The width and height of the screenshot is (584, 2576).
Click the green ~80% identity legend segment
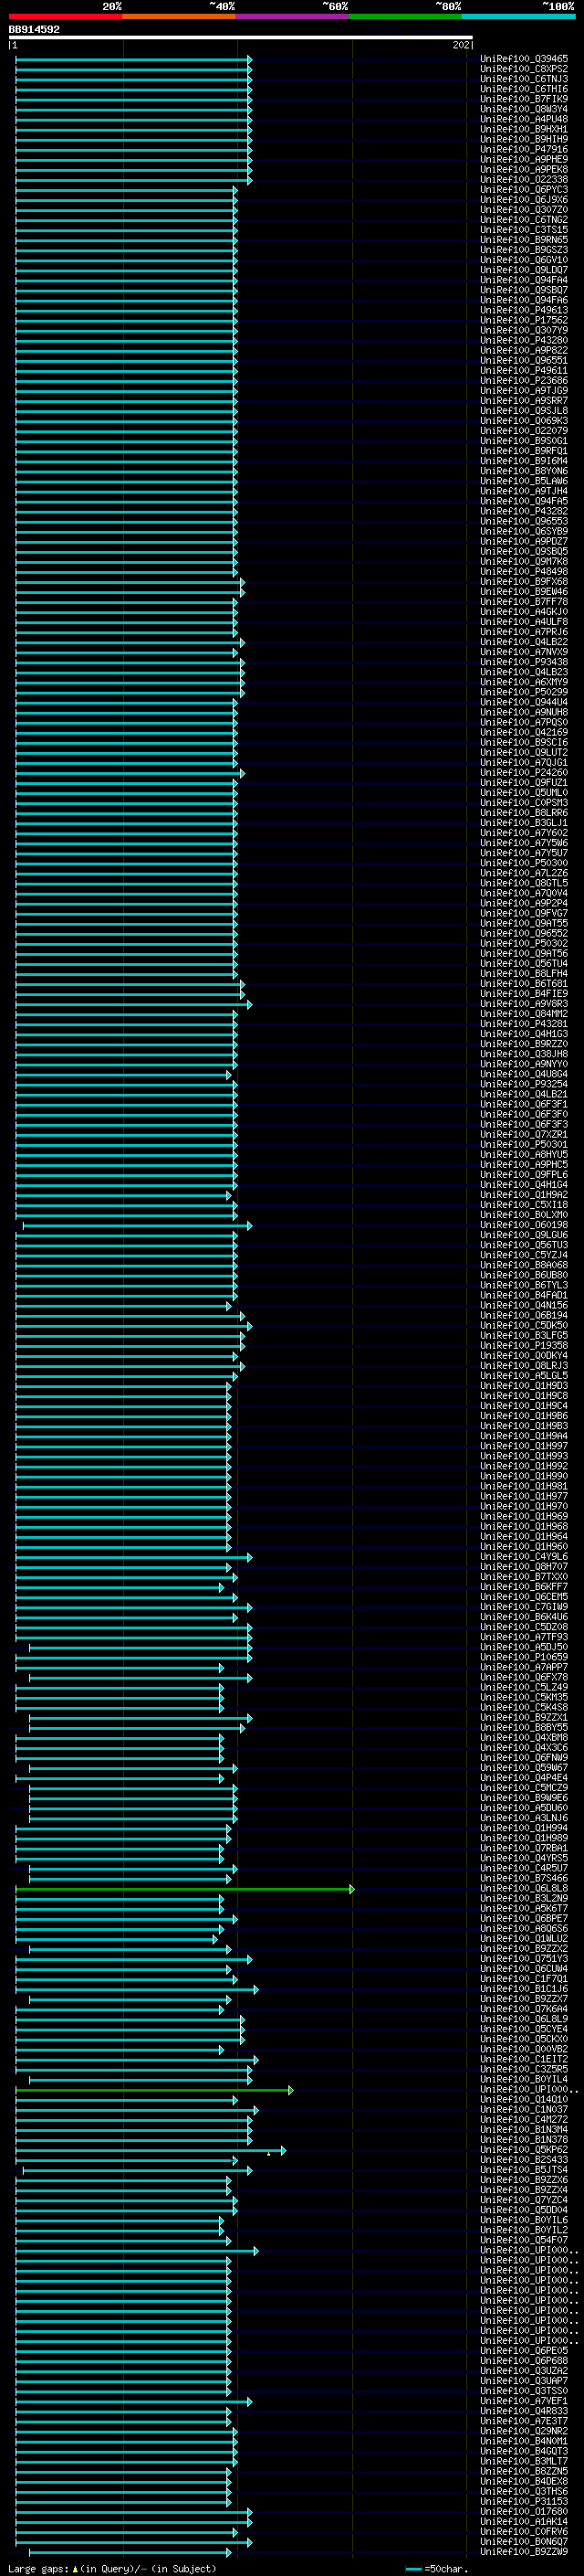(x=405, y=16)
